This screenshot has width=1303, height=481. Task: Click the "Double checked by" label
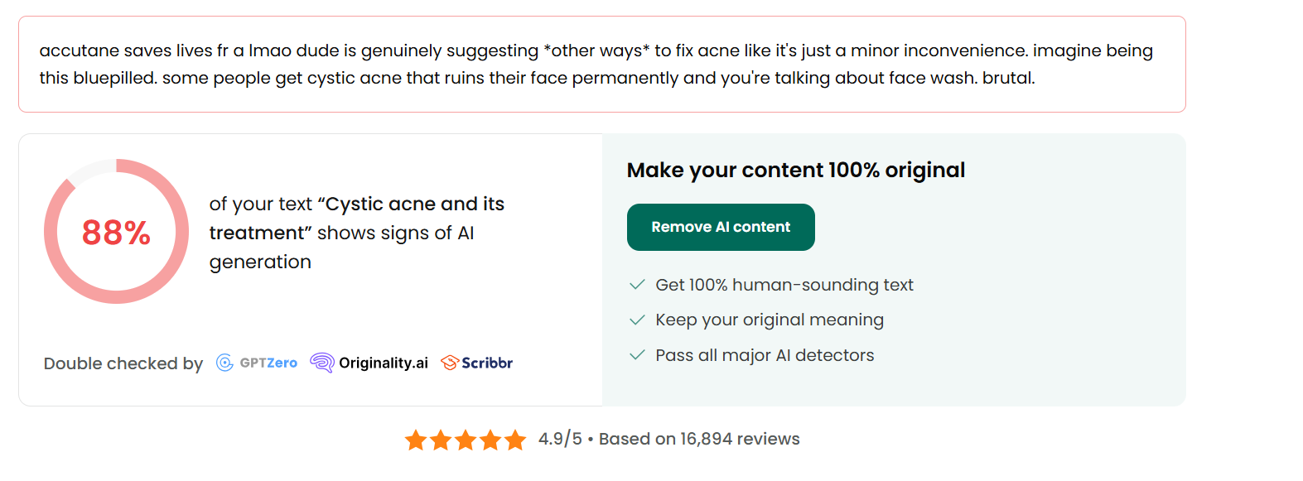(123, 363)
